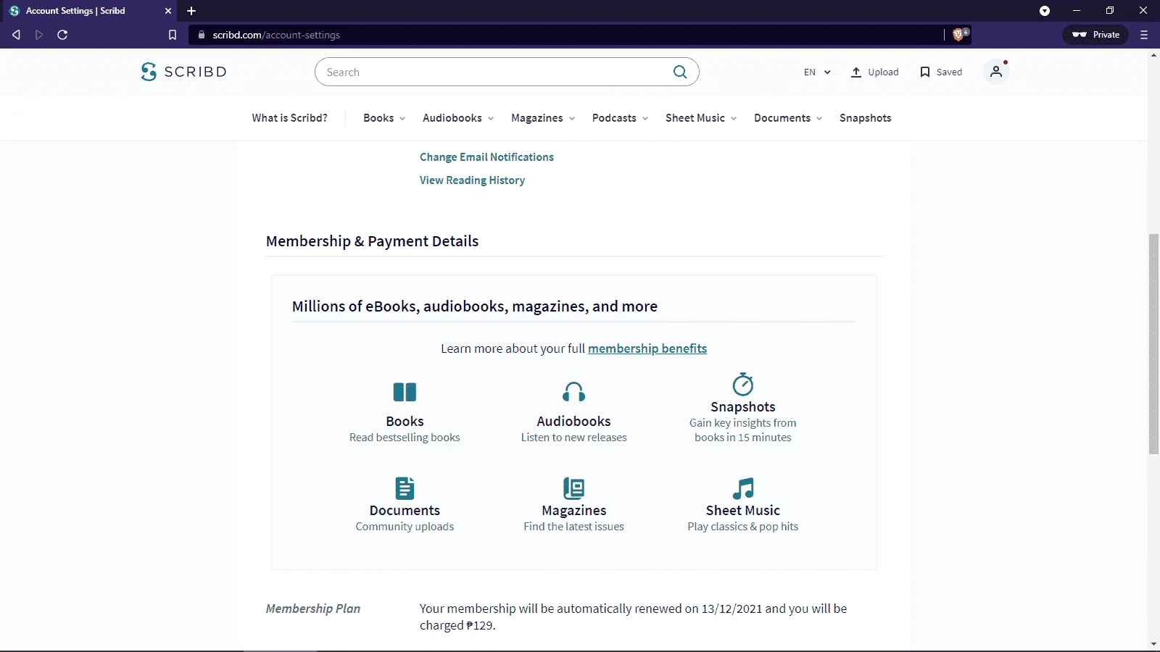The width and height of the screenshot is (1160, 652).
Task: Close the Account Settings tab
Action: pyautogui.click(x=168, y=11)
